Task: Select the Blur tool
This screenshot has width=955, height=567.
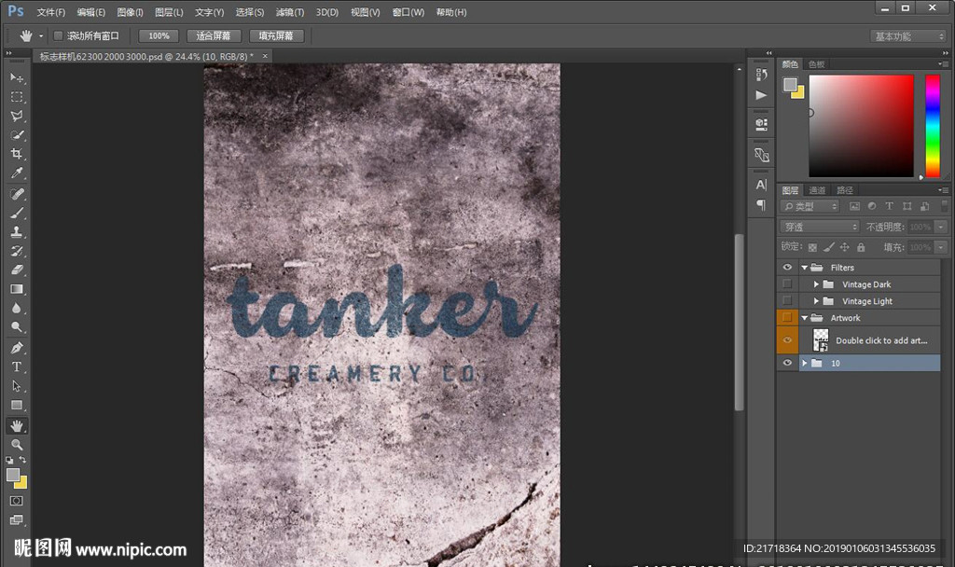Action: point(17,308)
